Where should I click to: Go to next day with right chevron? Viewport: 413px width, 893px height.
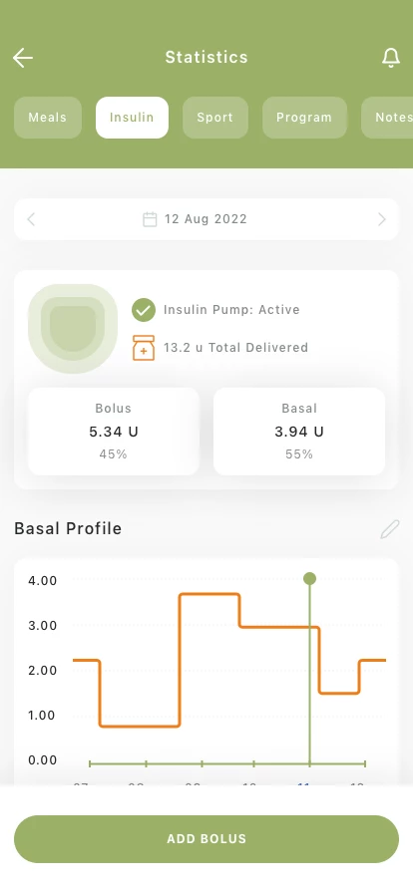tap(382, 219)
